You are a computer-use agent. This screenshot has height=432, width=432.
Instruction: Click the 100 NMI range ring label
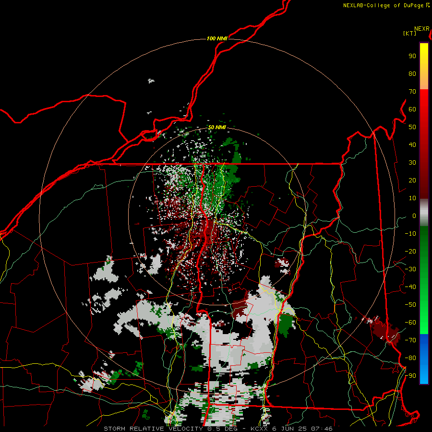pyautogui.click(x=217, y=38)
